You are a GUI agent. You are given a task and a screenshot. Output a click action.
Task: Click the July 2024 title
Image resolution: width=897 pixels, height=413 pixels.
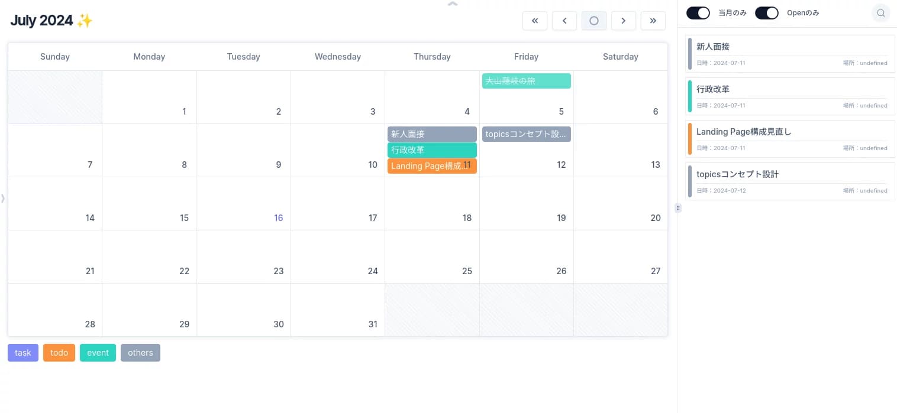(51, 21)
